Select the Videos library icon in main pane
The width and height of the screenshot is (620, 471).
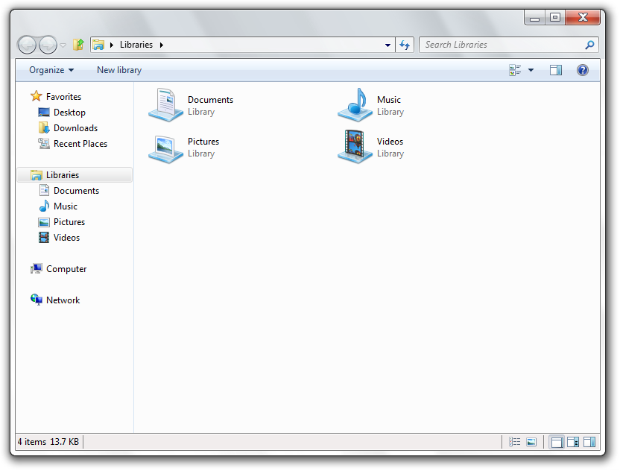[355, 147]
